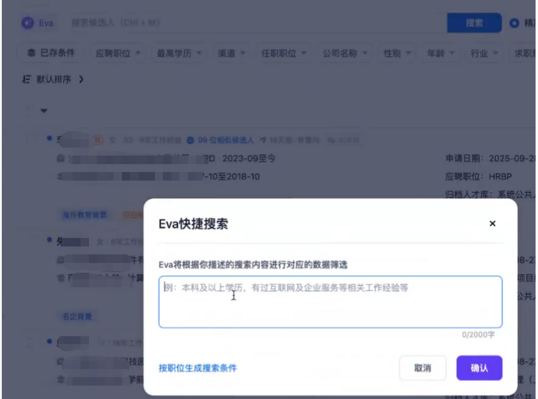Viewport: 538px width, 399px height.
Task: Expand the 最高学历 filter dropdown
Action: point(179,53)
